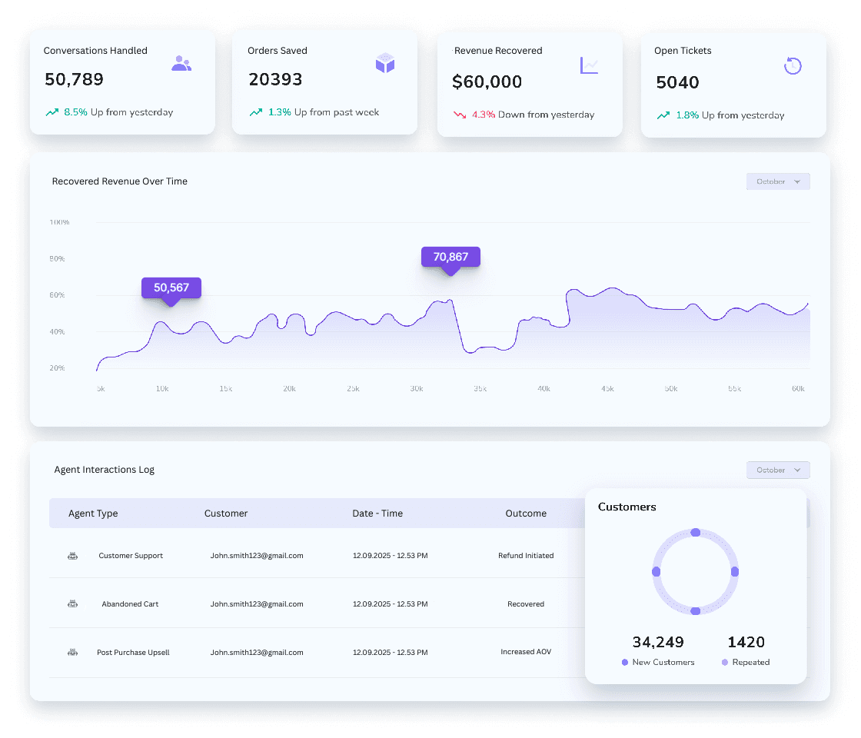Click the green trend arrow on Open Tickets card
The image size is (861, 738).
pos(662,115)
